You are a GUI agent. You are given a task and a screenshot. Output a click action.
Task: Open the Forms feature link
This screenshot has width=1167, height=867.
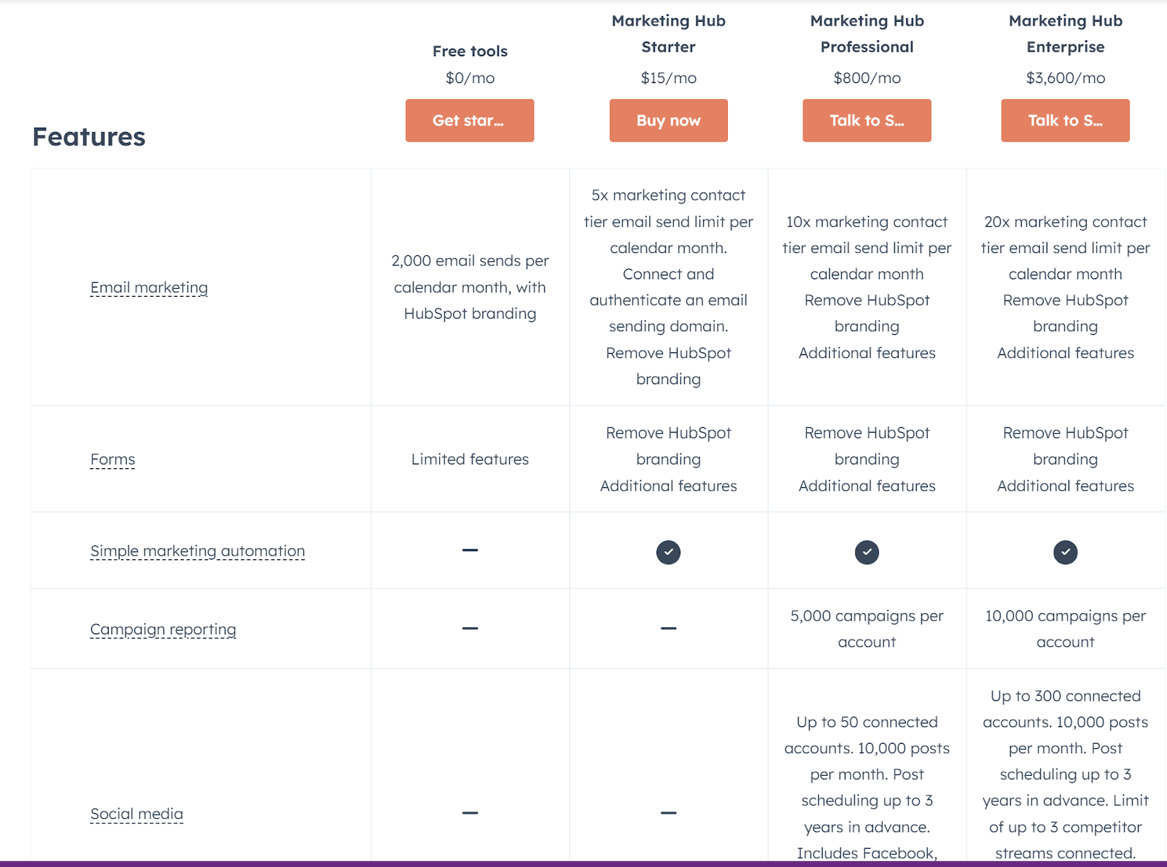point(112,459)
